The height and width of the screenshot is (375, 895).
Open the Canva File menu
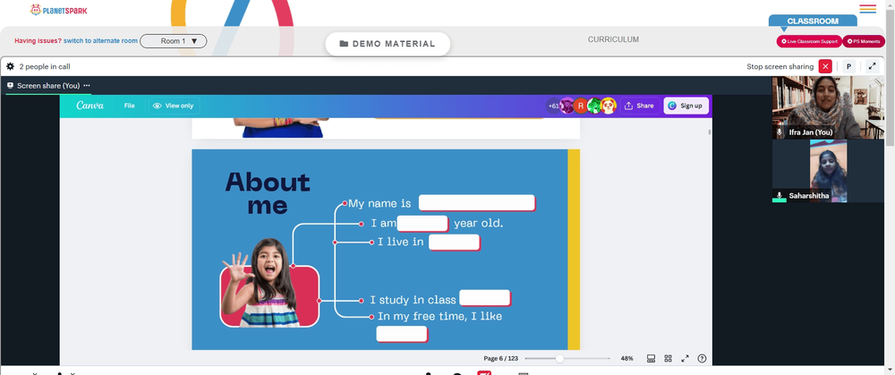[130, 106]
